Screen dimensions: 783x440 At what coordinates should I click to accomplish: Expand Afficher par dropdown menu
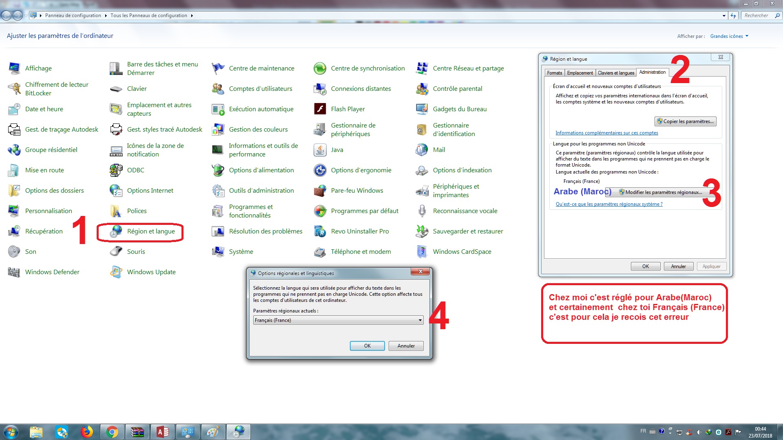[729, 36]
